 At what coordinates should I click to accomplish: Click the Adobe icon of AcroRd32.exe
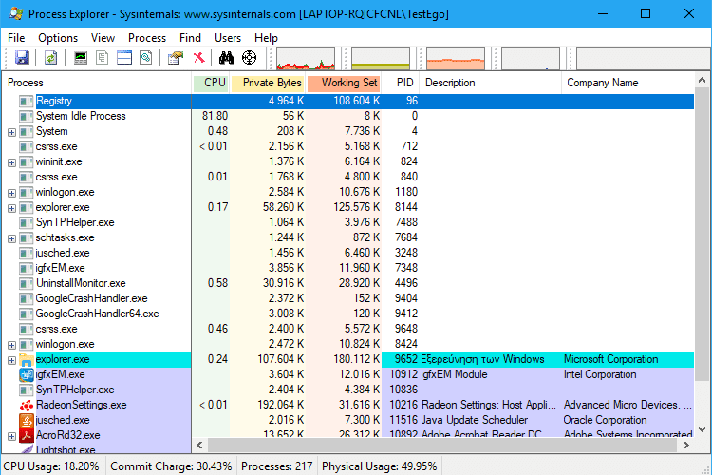pos(27,435)
